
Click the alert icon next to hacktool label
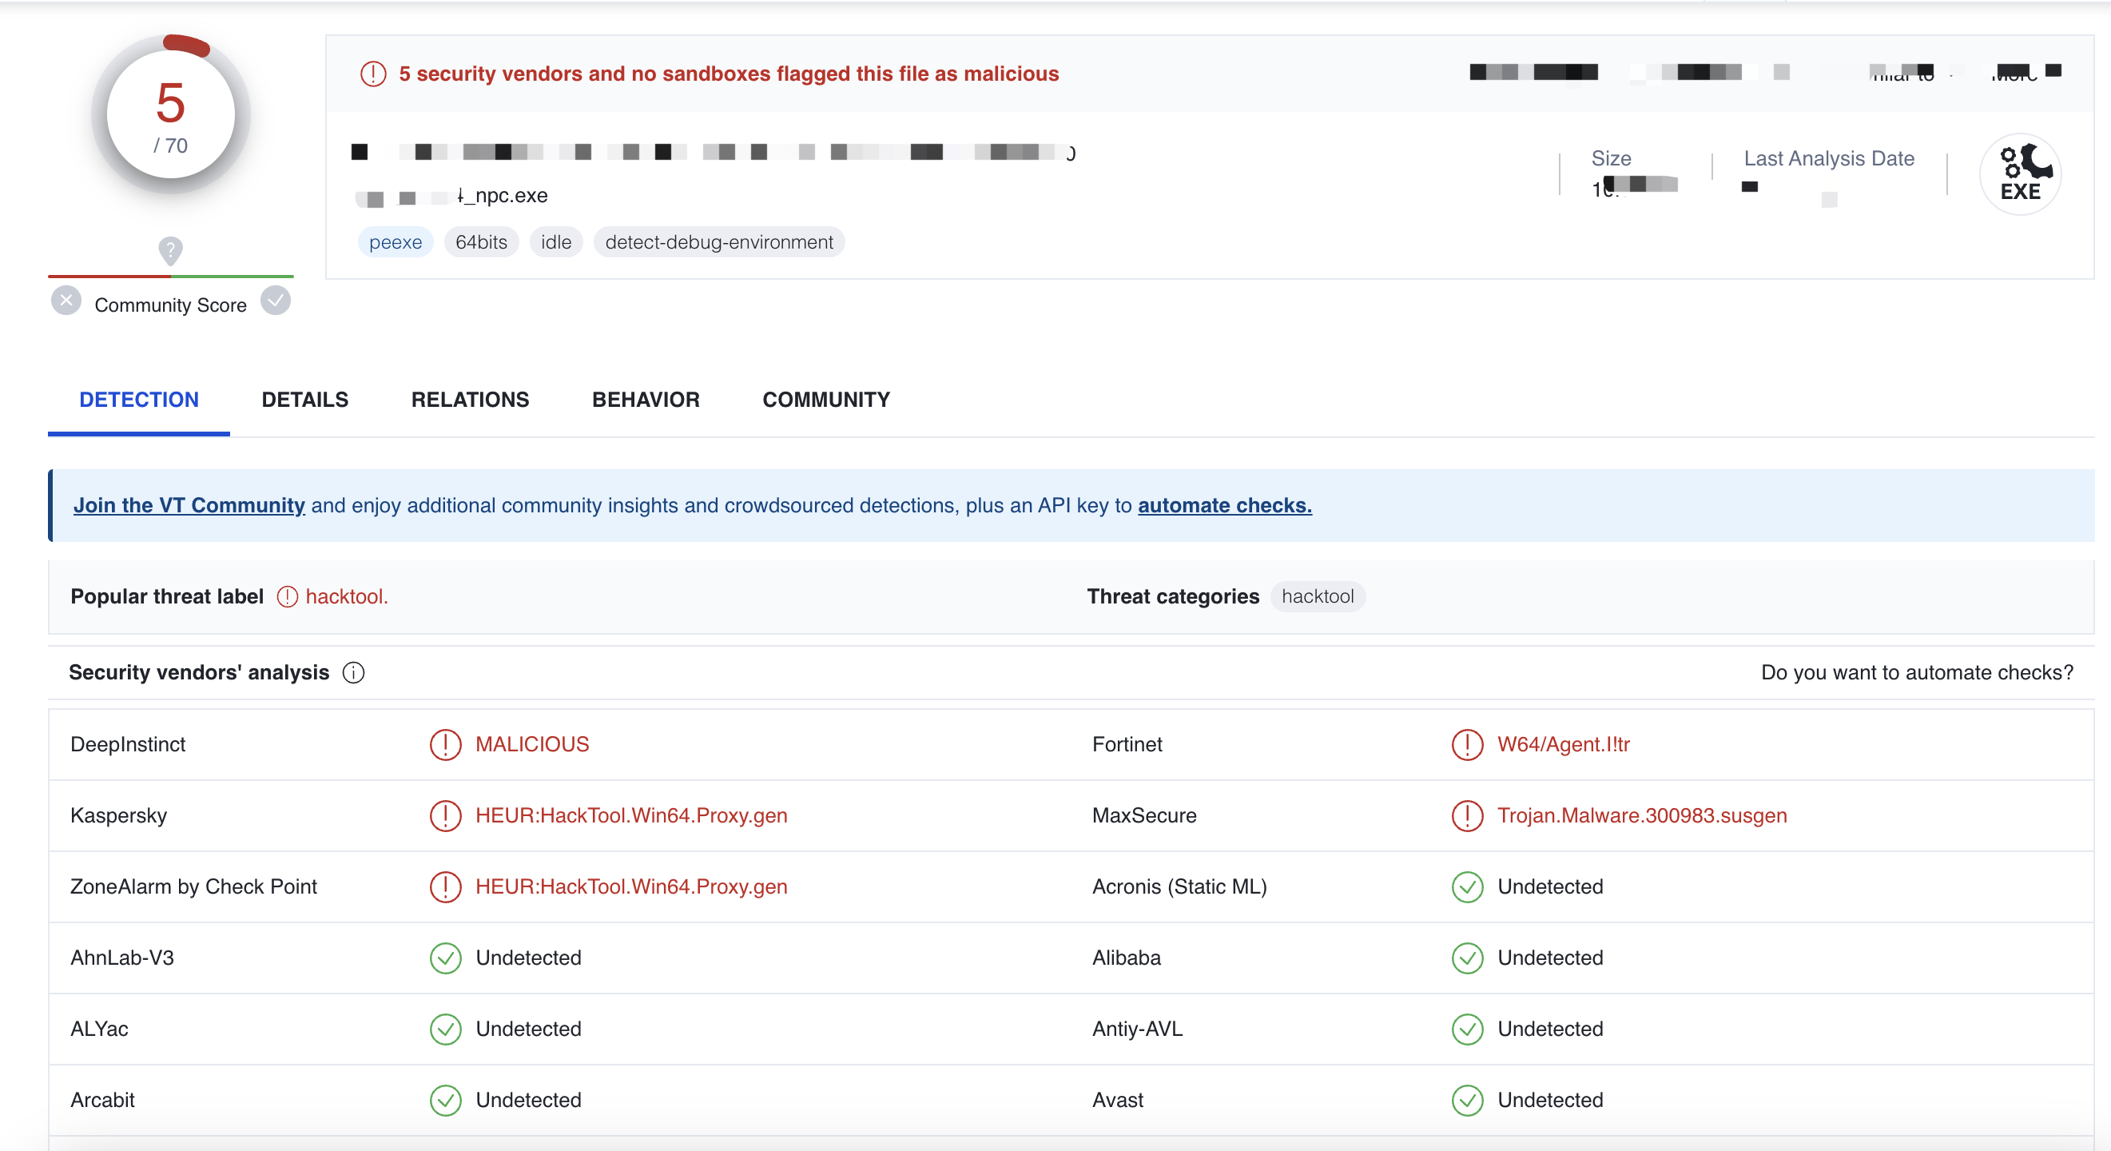(x=287, y=596)
